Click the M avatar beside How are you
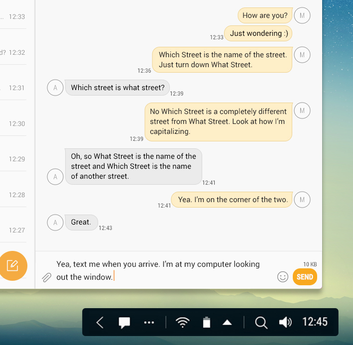The height and width of the screenshot is (345, 353). 302,15
